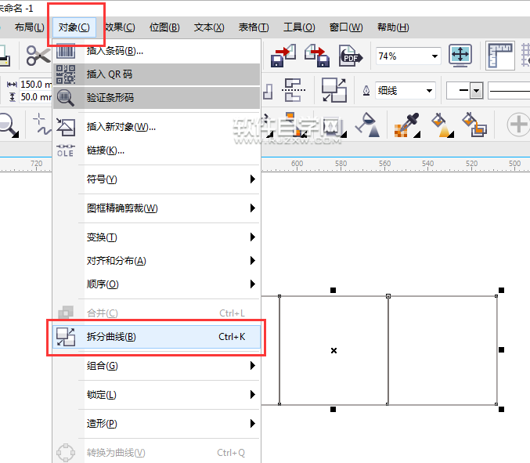Select the transparency wine-glass tool
The height and width of the screenshot is (463, 530).
pyautogui.click(x=368, y=125)
